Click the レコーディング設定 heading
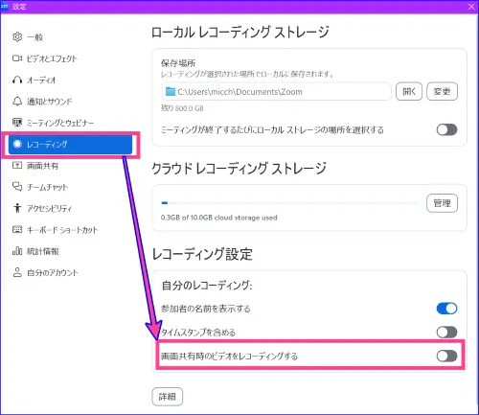This screenshot has height=415, width=479. (x=202, y=254)
